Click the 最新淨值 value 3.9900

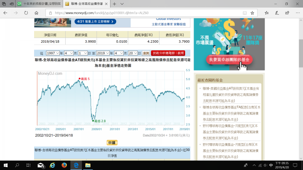pos(90,42)
